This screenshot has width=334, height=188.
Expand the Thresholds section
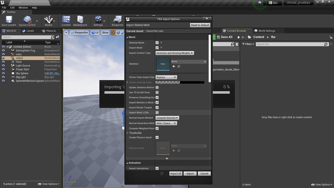point(127,133)
